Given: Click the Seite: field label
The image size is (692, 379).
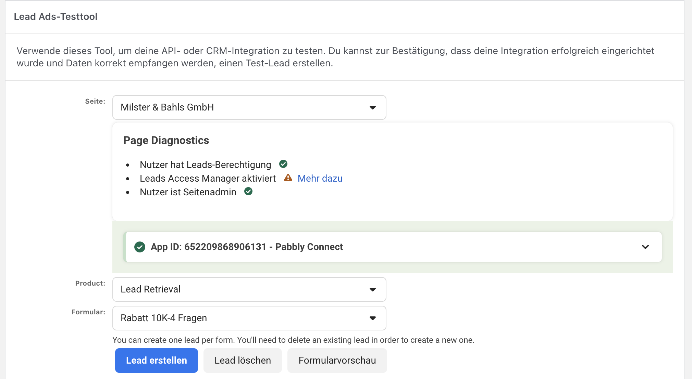Looking at the screenshot, I should [95, 101].
